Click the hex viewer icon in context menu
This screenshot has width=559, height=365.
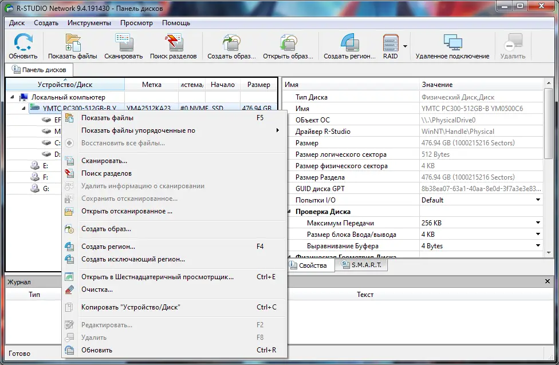(69, 277)
